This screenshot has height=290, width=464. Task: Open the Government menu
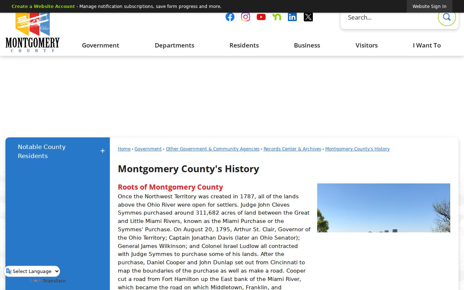100,45
